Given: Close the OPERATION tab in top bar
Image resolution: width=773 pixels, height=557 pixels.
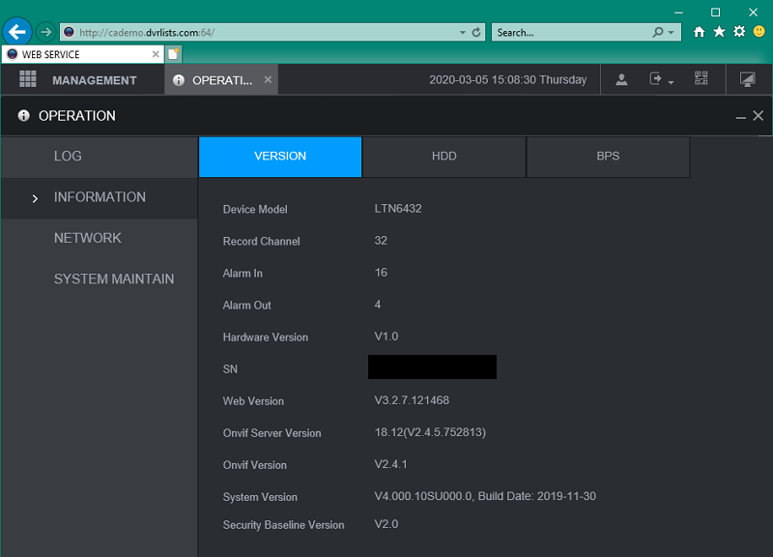Looking at the screenshot, I should [268, 80].
